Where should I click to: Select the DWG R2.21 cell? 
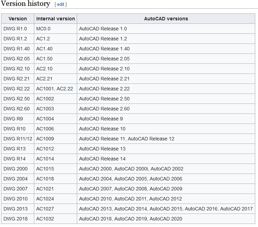tap(18, 79)
